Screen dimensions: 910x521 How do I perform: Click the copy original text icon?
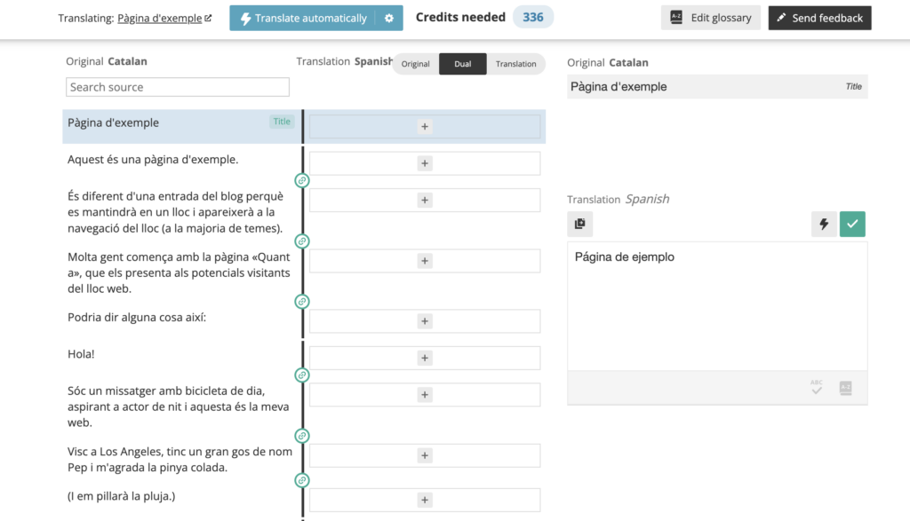(579, 225)
